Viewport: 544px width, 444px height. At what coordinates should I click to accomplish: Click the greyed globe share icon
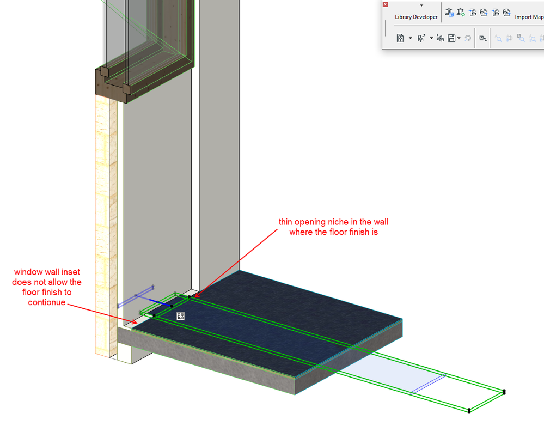pos(468,38)
